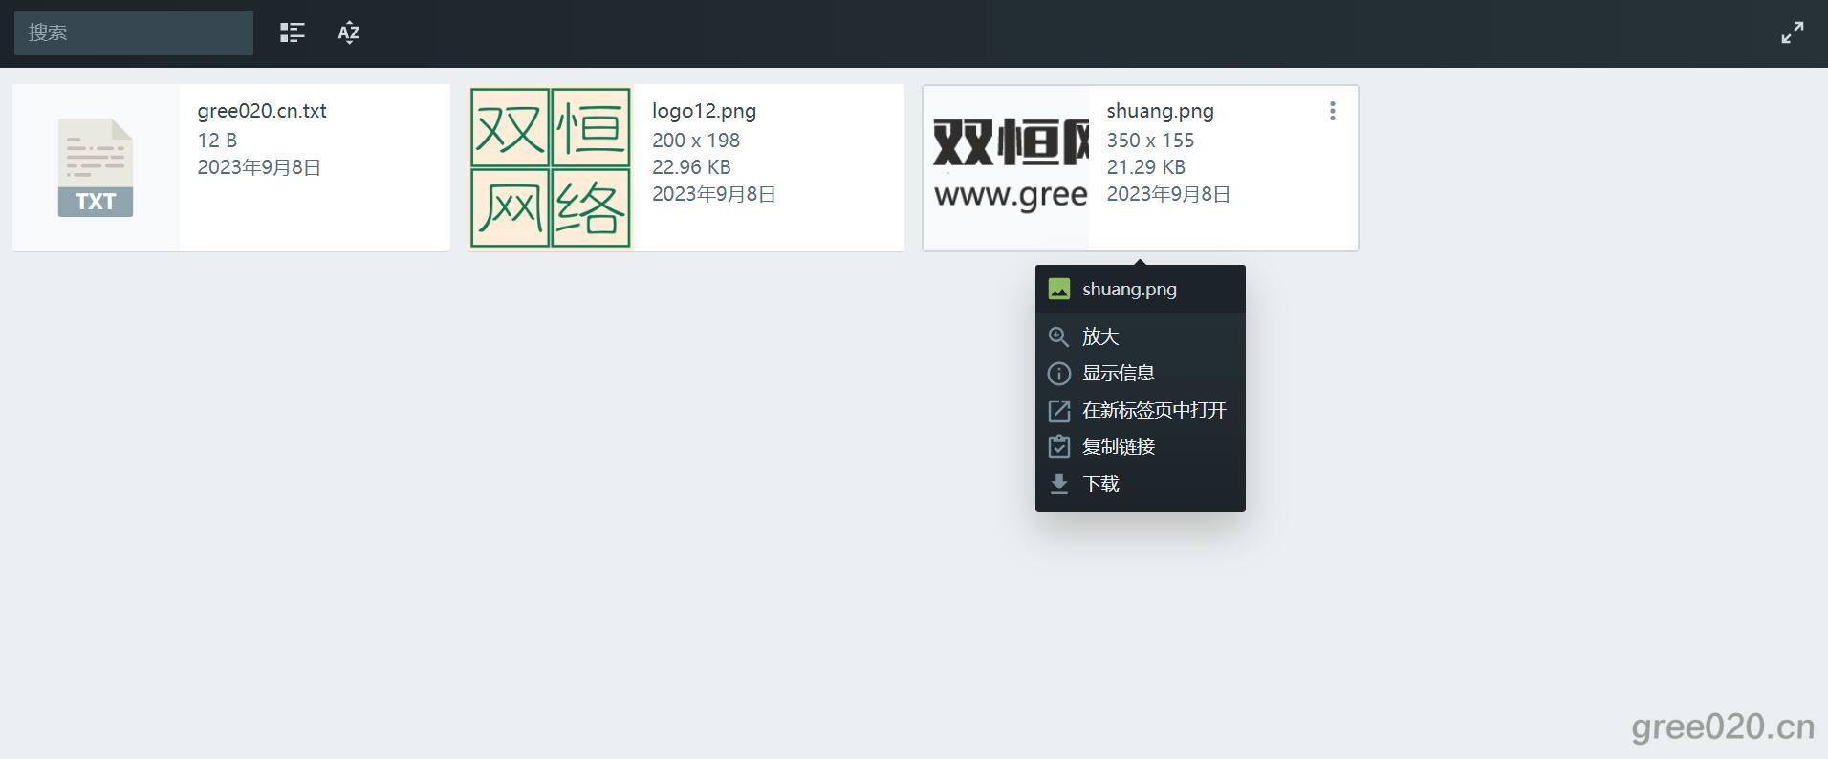The image size is (1828, 759).
Task: Open the A-Z sort options
Action: [349, 33]
